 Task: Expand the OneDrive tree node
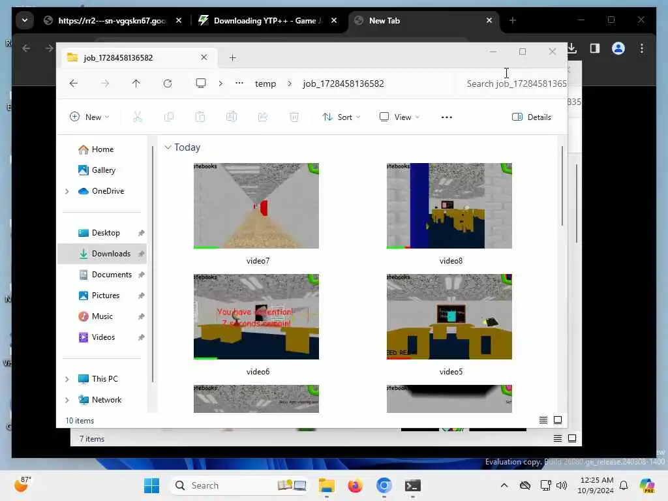(67, 191)
